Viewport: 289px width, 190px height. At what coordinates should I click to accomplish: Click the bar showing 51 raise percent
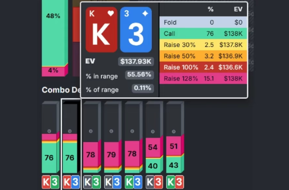(174, 146)
